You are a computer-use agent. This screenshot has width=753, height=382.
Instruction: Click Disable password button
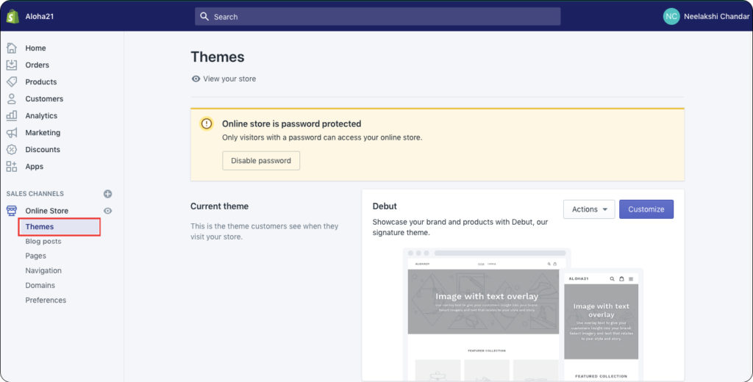(x=261, y=161)
